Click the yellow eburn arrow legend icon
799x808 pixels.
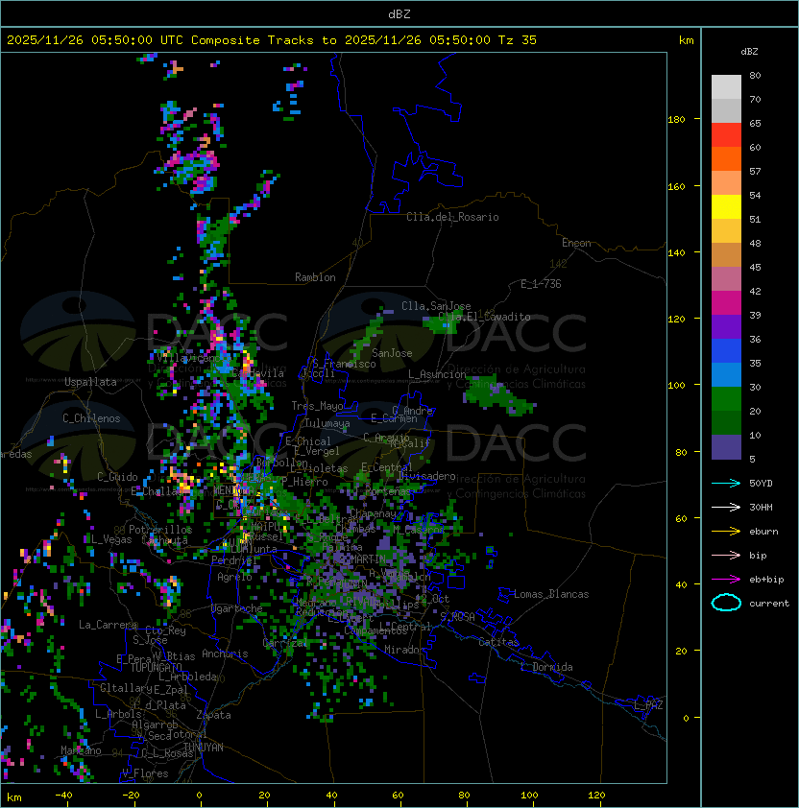(726, 531)
